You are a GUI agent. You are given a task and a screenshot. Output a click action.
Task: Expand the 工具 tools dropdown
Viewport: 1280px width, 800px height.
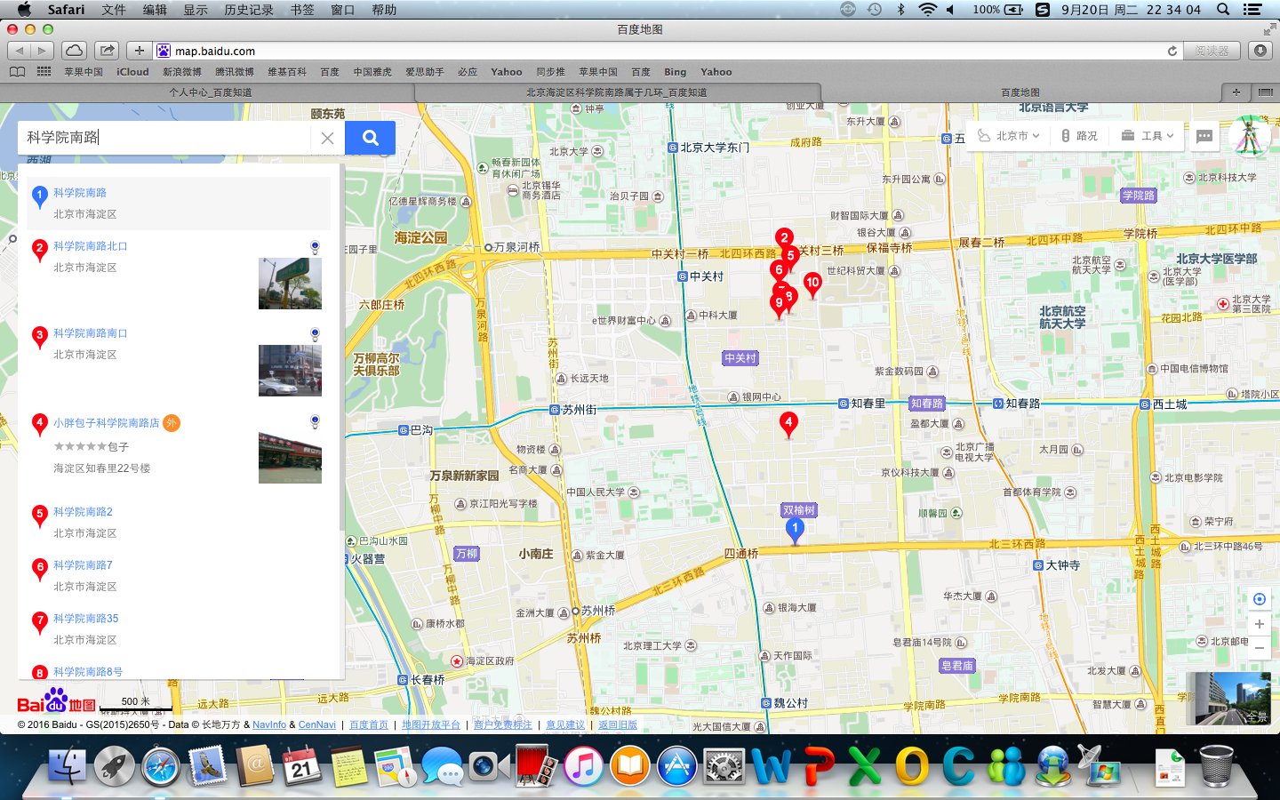point(1148,136)
